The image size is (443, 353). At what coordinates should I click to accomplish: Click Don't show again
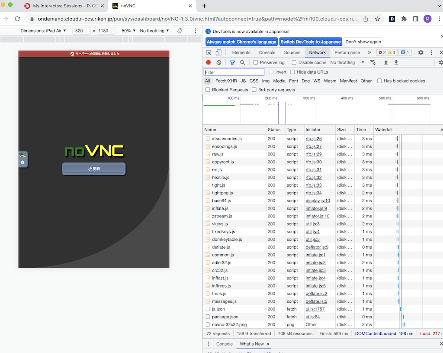pyautogui.click(x=363, y=42)
